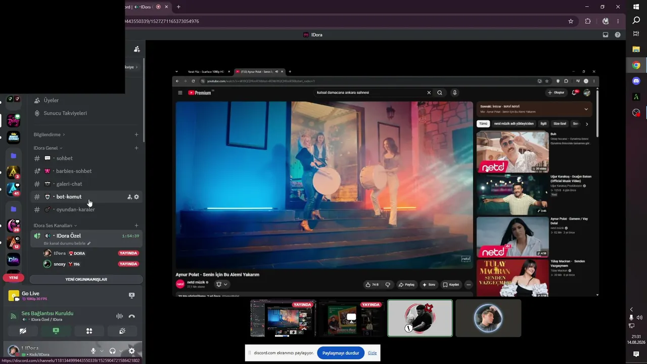Jump to YENİ OKUNMAMIŞLAR unread channels
The height and width of the screenshot is (364, 647).
click(x=86, y=279)
